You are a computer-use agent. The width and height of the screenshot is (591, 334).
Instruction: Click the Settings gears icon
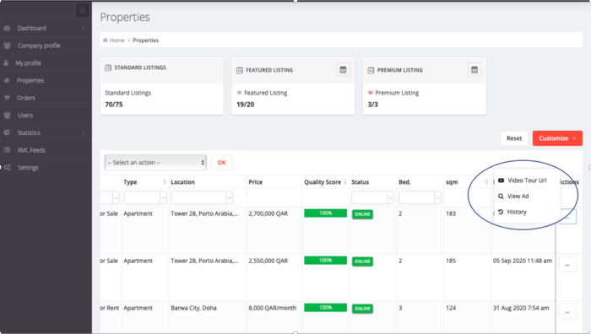click(7, 168)
